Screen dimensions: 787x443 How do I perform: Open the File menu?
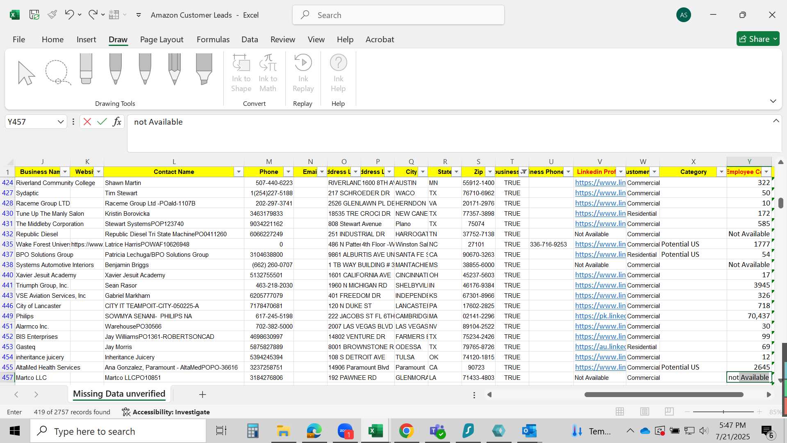[19, 39]
